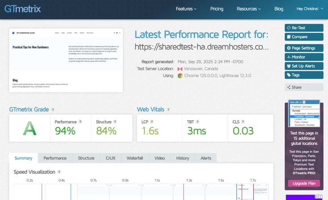
Task: Expand the Resources menu
Action: click(249, 9)
